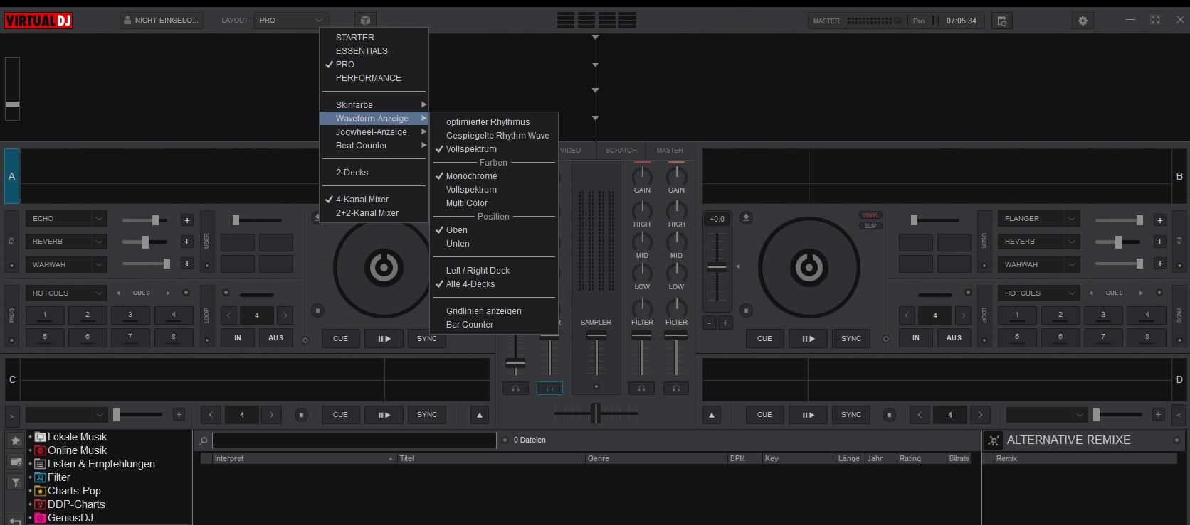Viewport: 1190px width, 525px height.
Task: Click the loop AUS button on deck B
Action: point(954,338)
